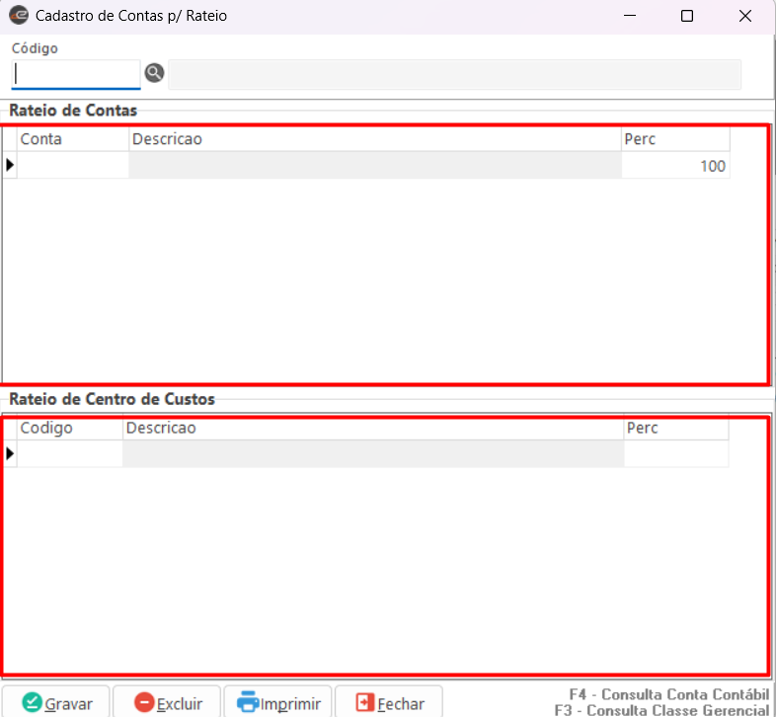
Task: Click the magnifier search icon beside Código
Action: (154, 73)
